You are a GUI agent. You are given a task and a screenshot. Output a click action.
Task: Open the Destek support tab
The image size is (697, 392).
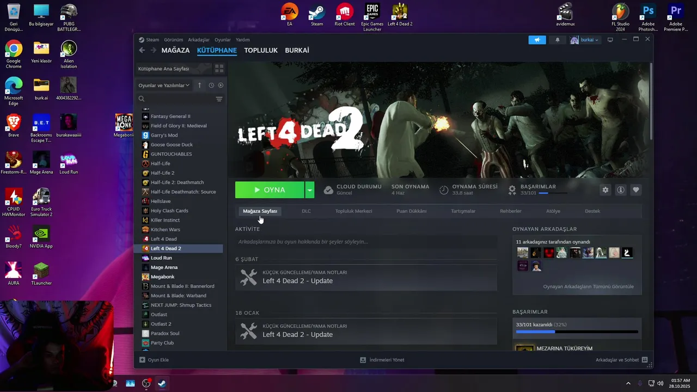(592, 211)
